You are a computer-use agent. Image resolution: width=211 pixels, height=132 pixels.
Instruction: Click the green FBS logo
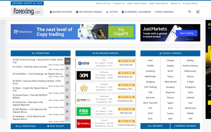pyautogui.click(x=83, y=112)
